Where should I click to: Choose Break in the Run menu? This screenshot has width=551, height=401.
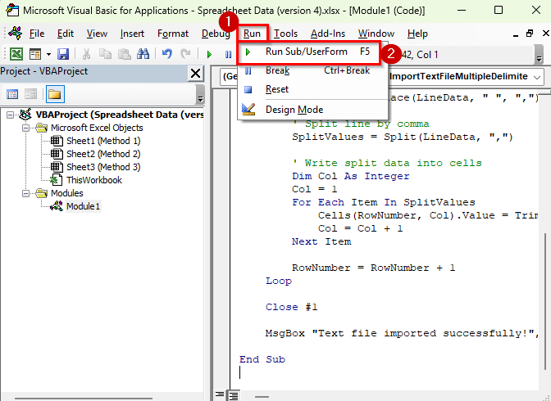312,70
